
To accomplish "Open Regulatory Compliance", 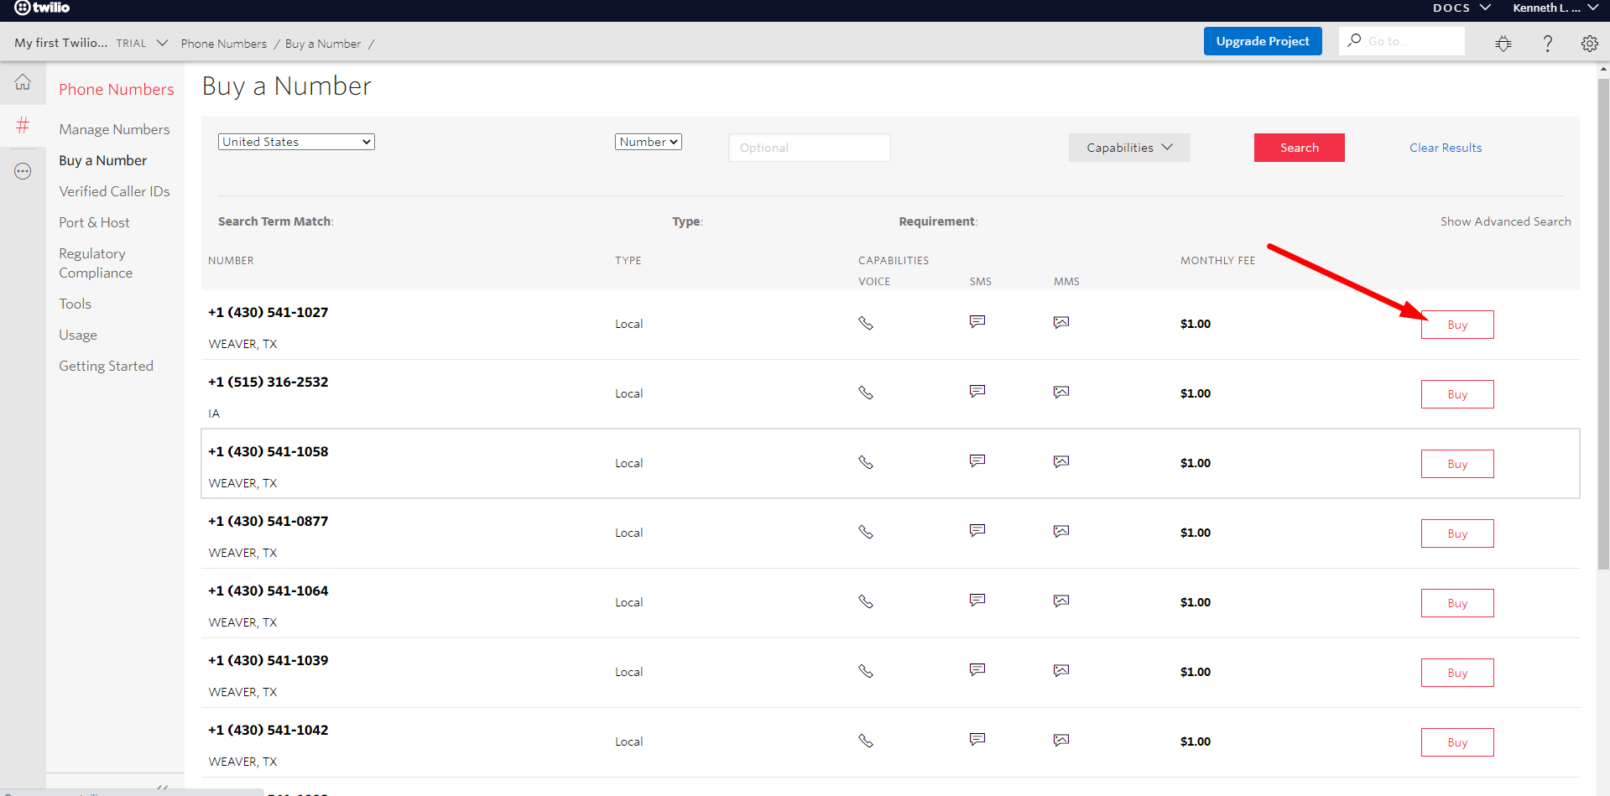I will coord(96,263).
